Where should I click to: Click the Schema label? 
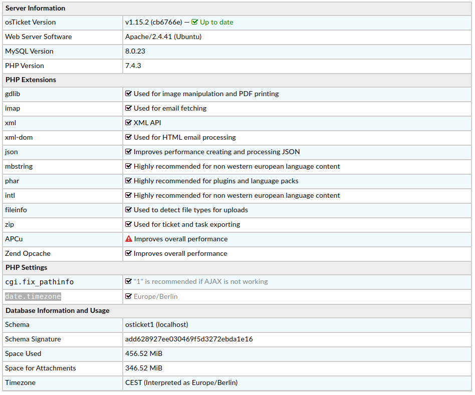(17, 325)
